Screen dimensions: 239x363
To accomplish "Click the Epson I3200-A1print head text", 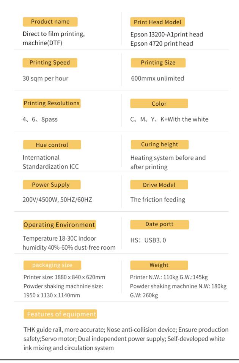I will (167, 35).
